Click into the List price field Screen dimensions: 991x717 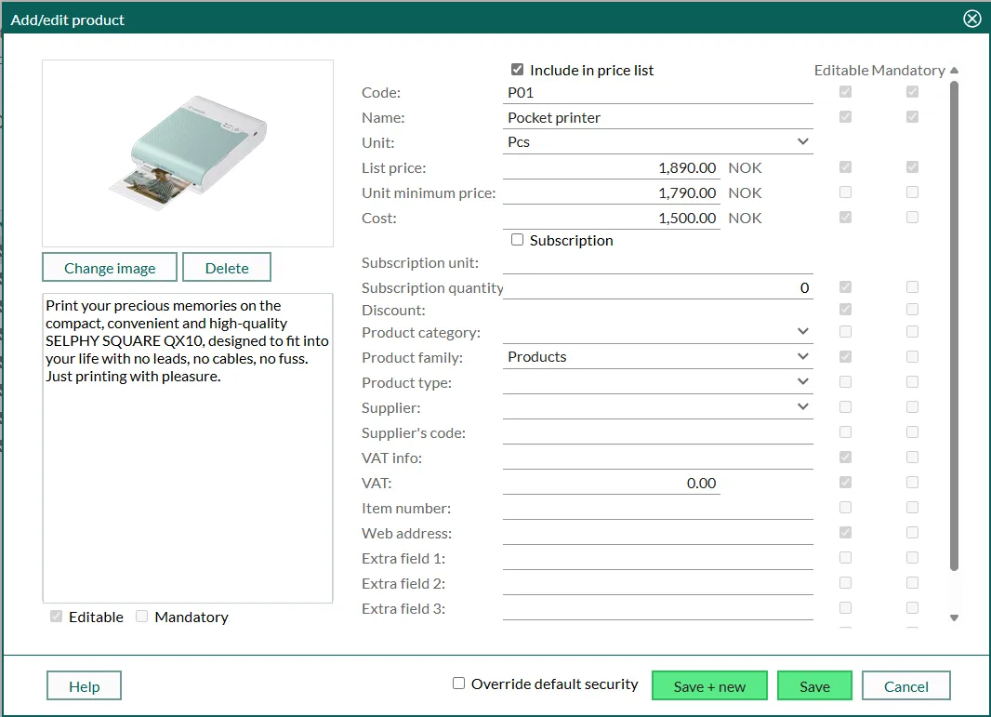[x=611, y=168]
